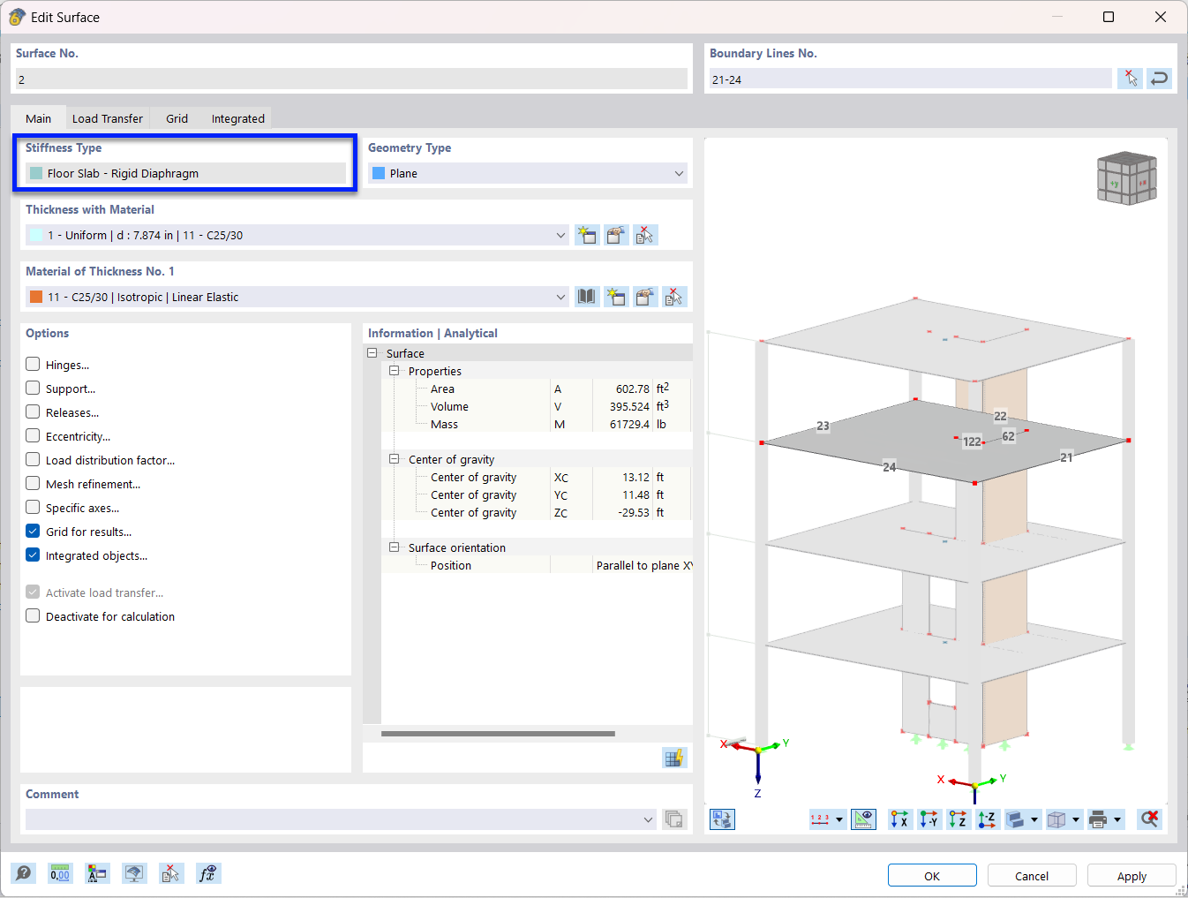1188x898 pixels.
Task: Click the wireframe cube display icon
Action: (1056, 819)
